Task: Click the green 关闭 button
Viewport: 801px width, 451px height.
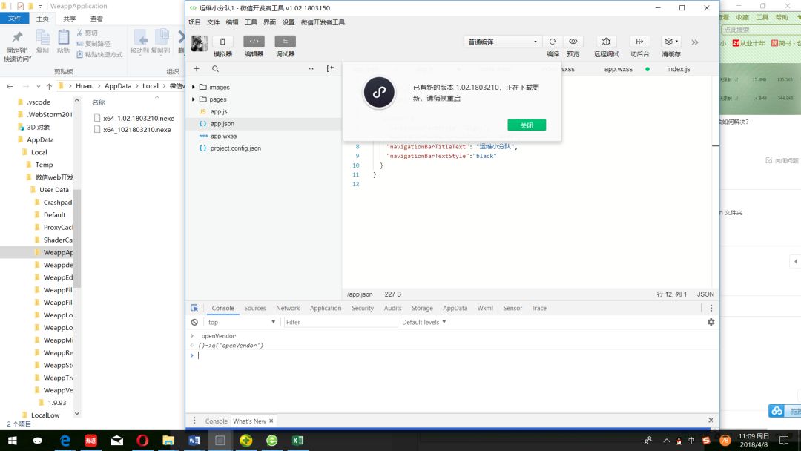Action: (x=527, y=125)
